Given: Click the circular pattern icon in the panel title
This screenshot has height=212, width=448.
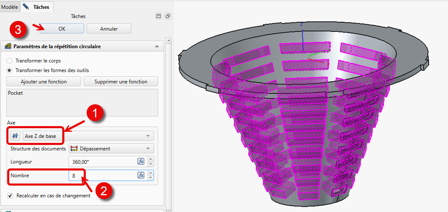Looking at the screenshot, I should click(x=7, y=46).
